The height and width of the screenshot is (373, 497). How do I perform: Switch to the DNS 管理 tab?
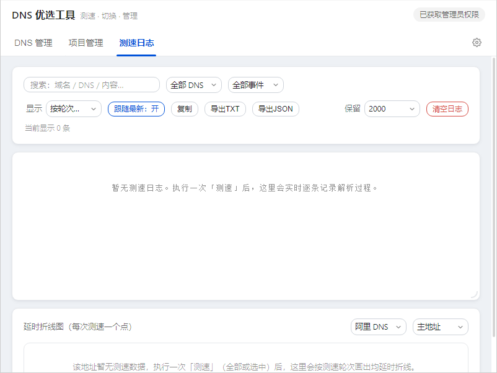(33, 43)
